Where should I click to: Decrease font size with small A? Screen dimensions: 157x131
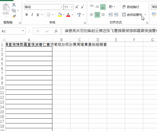(x=83, y=7)
